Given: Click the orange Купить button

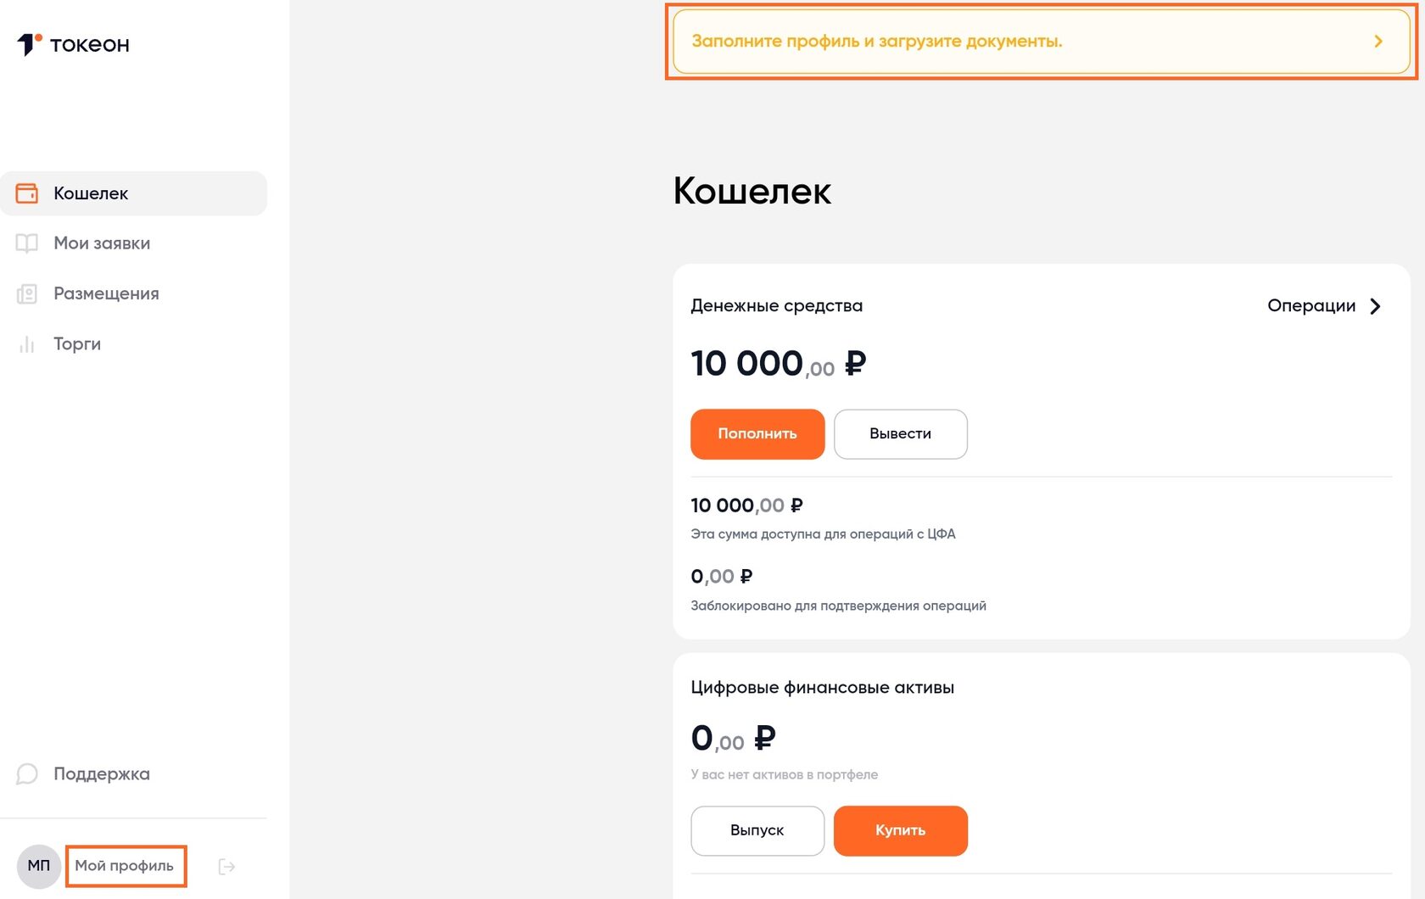Looking at the screenshot, I should point(901,830).
